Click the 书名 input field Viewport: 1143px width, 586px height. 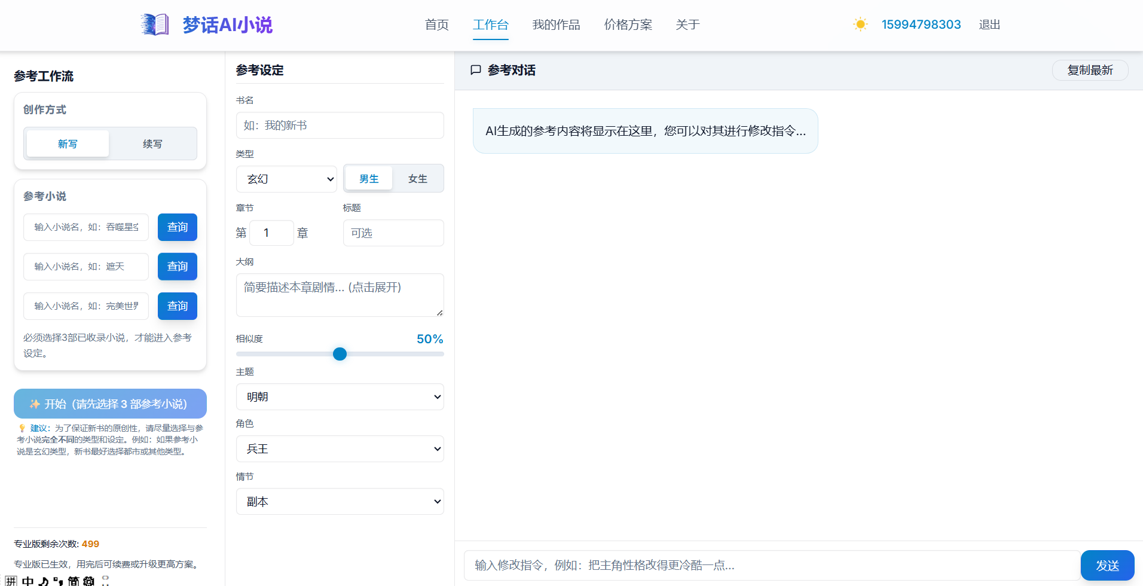[x=340, y=126]
